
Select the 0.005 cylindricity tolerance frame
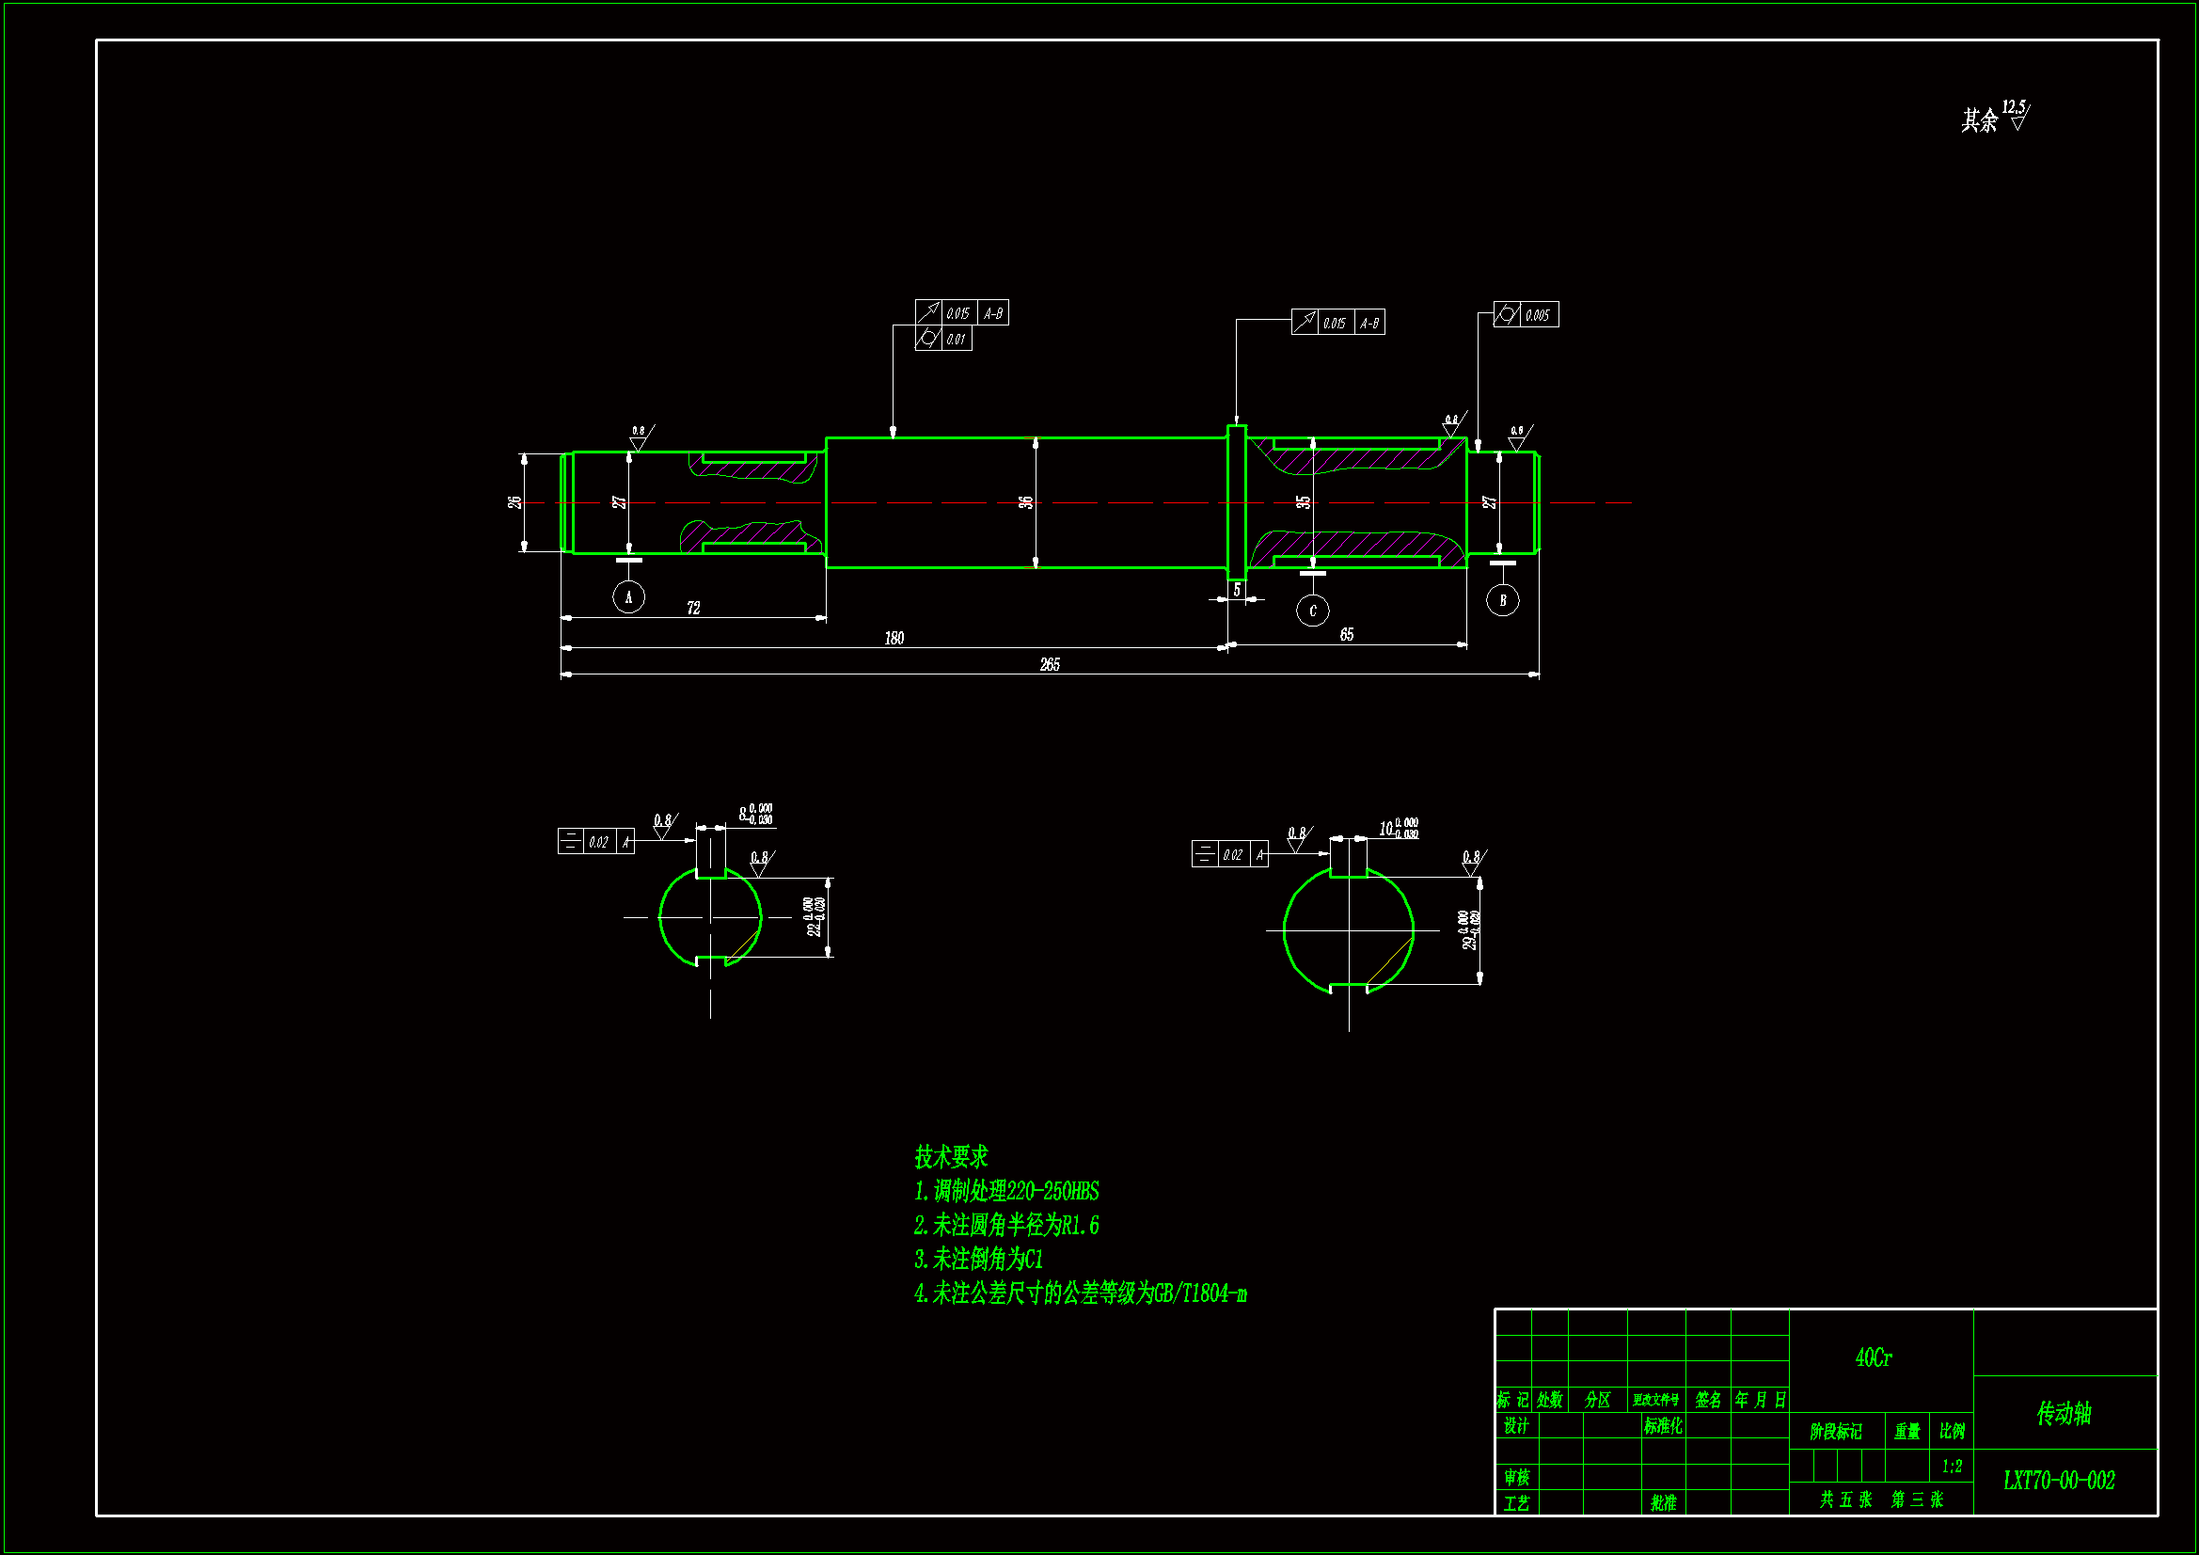[1526, 314]
